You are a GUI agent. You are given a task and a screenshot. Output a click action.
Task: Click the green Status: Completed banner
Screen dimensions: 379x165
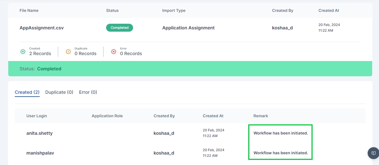(x=190, y=69)
